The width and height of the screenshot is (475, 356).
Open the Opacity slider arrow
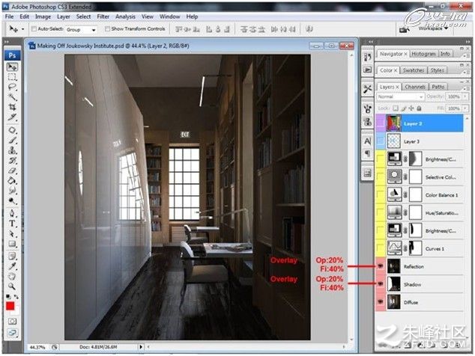click(465, 96)
